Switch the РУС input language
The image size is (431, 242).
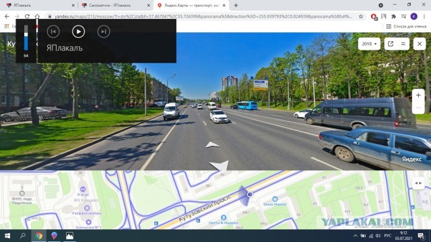point(388,236)
